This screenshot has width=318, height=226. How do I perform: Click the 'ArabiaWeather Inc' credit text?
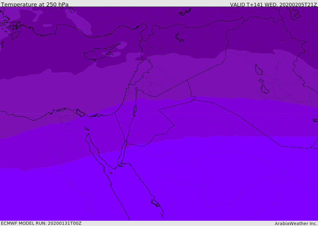click(296, 224)
